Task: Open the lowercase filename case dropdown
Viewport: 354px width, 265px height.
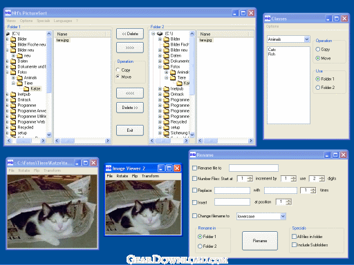Action: click(x=283, y=216)
